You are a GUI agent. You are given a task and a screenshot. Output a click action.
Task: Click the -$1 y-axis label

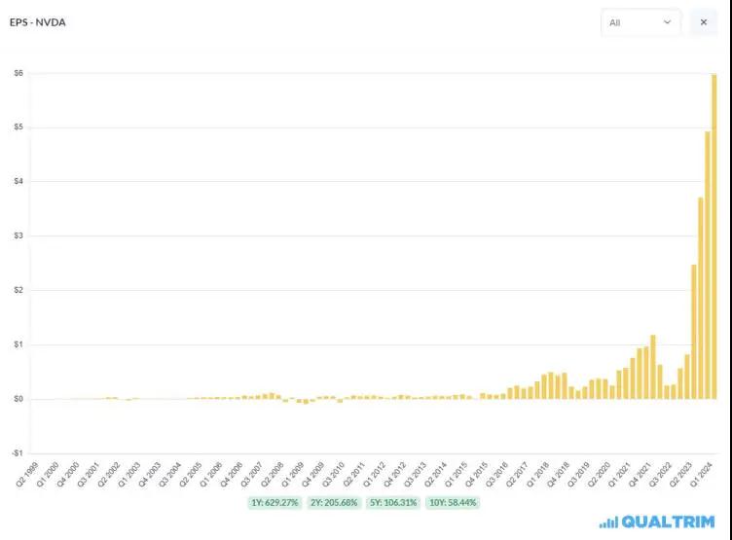(18, 453)
